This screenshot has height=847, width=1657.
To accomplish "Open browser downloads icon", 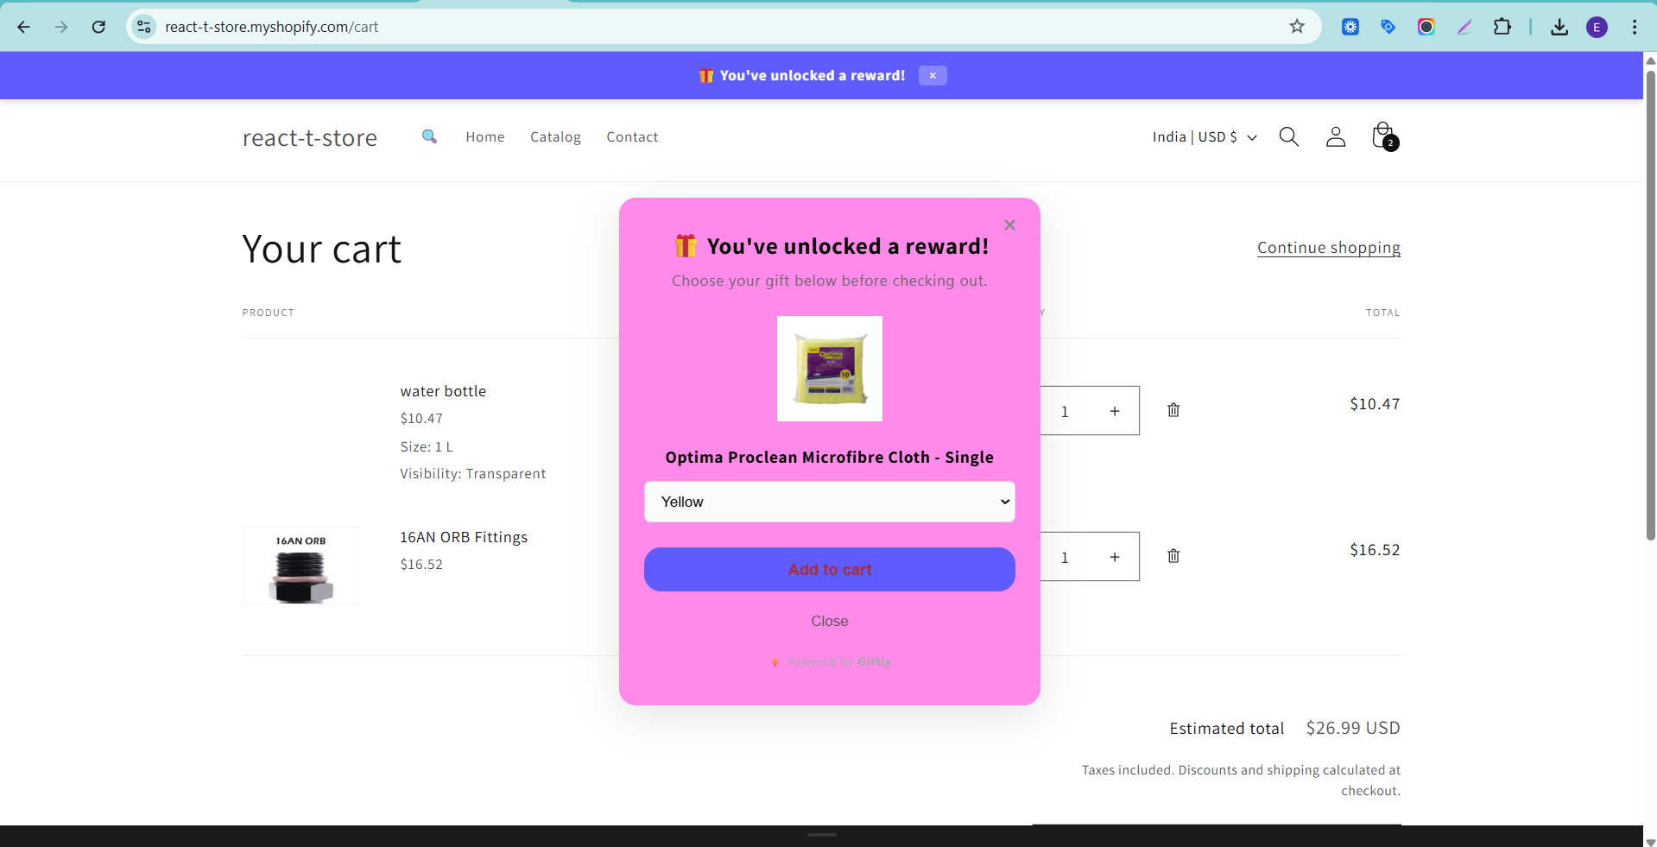I will pyautogui.click(x=1559, y=27).
